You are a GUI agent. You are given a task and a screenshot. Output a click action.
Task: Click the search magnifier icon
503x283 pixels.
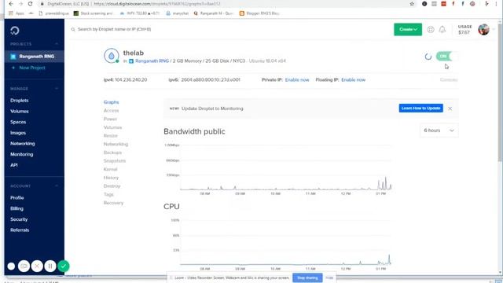point(73,30)
